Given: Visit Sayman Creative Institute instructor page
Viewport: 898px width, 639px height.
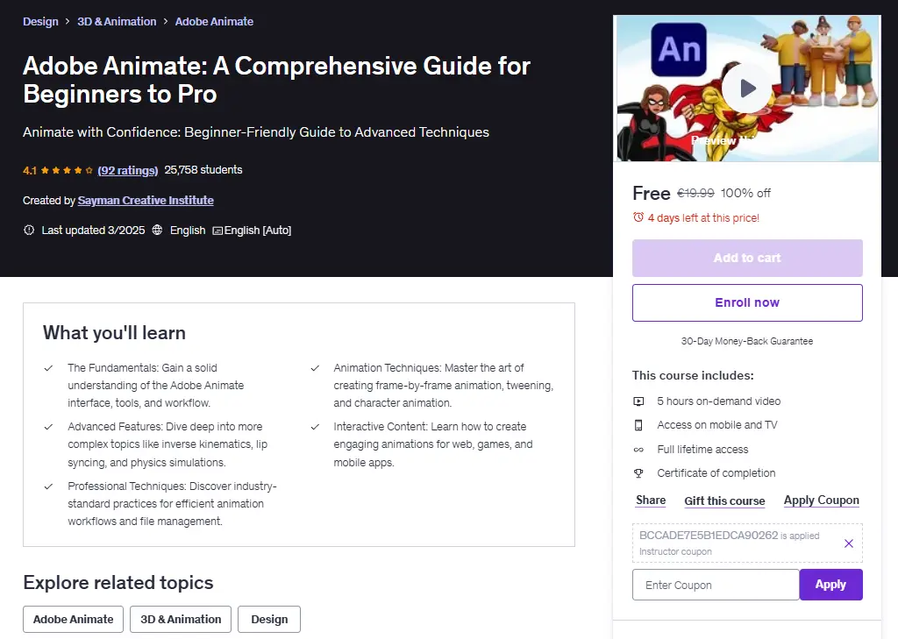Looking at the screenshot, I should (146, 201).
